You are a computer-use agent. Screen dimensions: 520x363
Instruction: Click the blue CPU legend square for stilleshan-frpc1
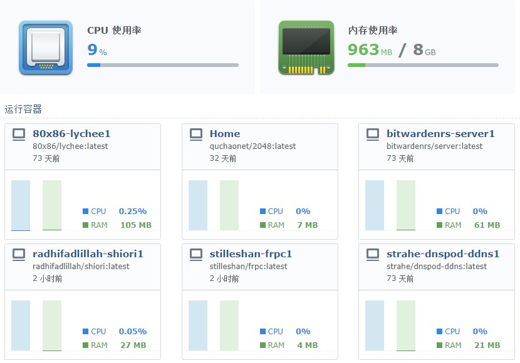point(263,332)
